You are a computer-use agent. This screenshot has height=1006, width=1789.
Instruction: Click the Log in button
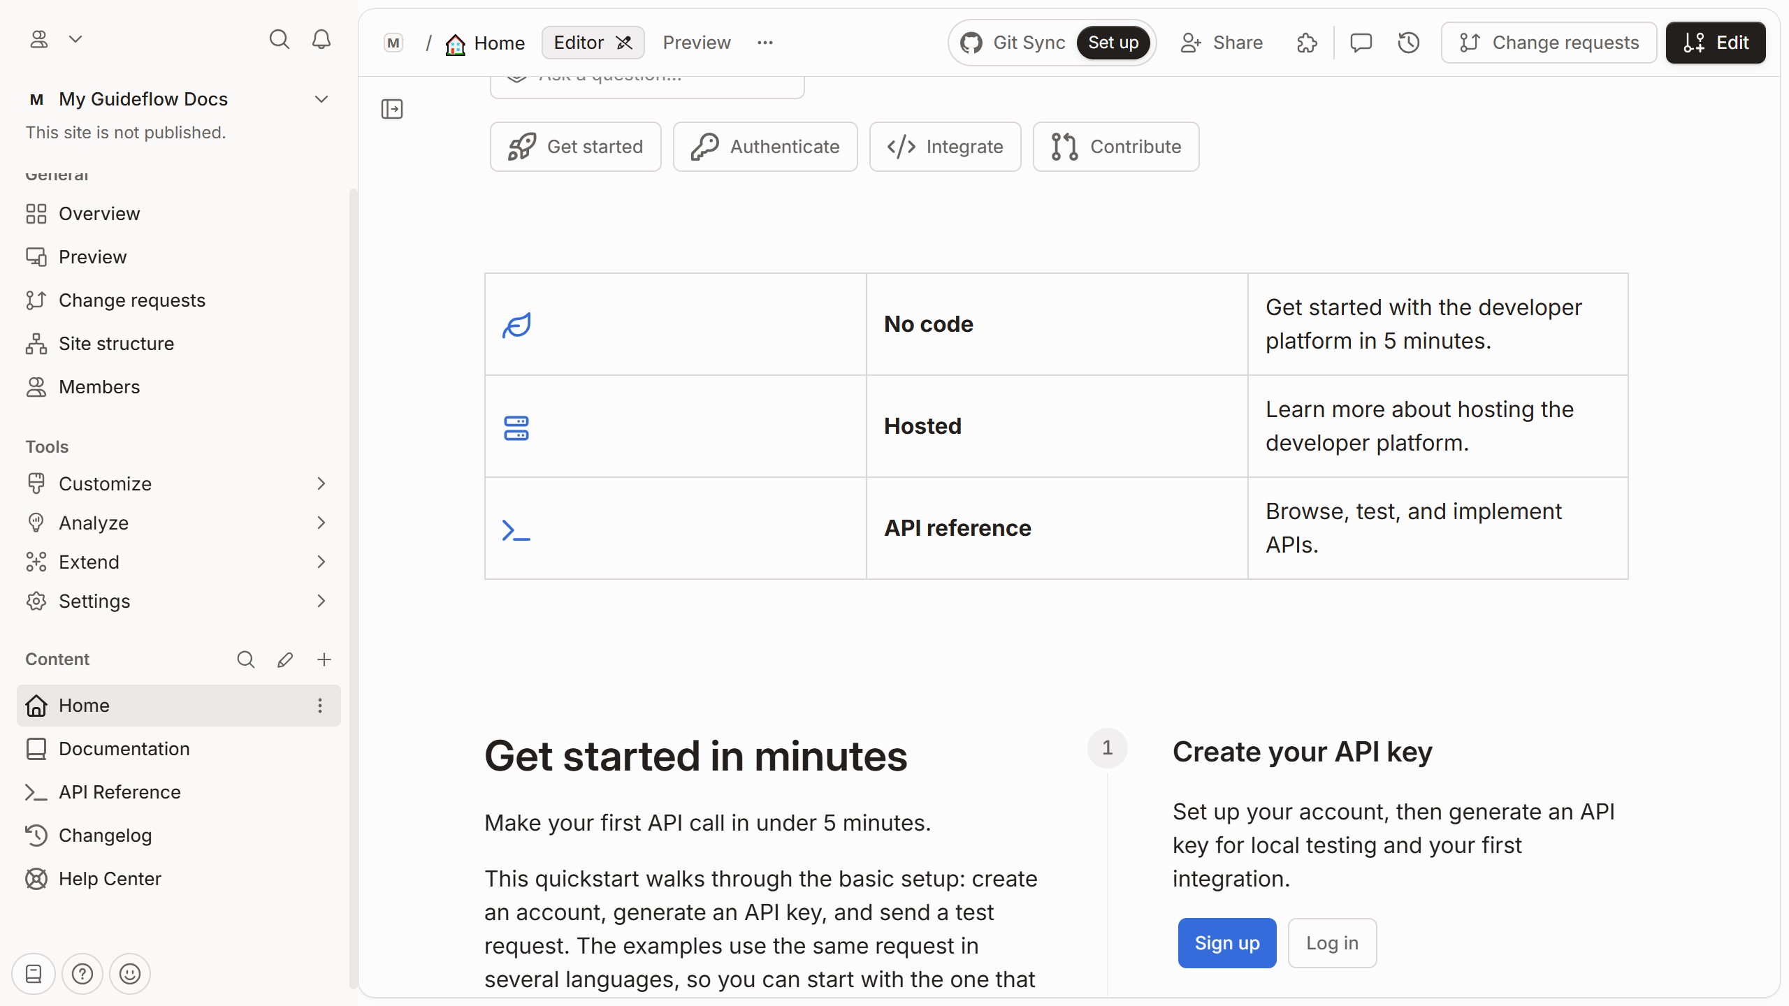(x=1333, y=943)
